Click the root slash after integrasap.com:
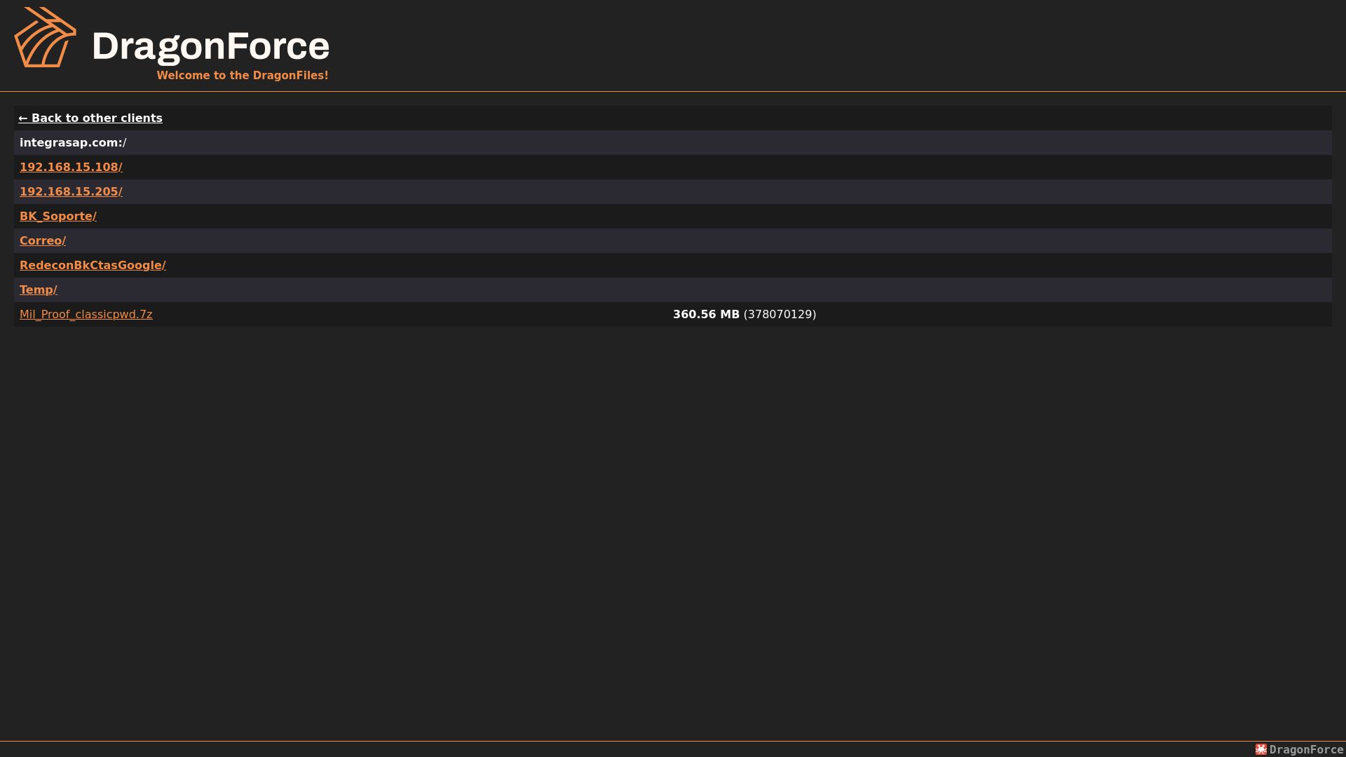 [125, 143]
